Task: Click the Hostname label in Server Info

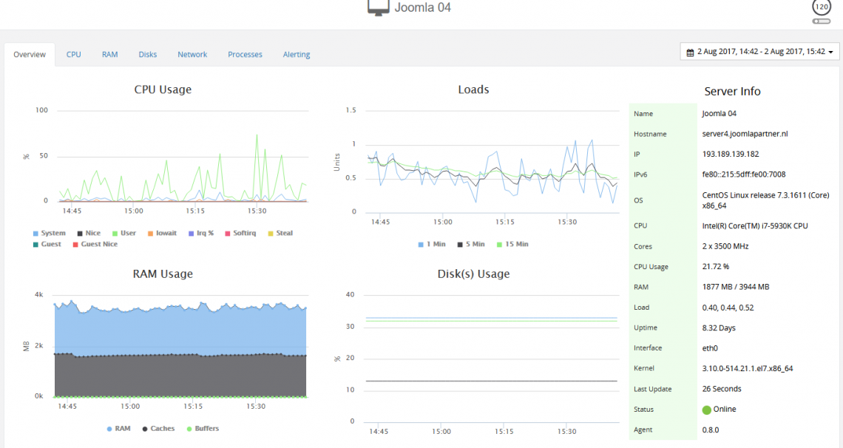Action: click(650, 135)
